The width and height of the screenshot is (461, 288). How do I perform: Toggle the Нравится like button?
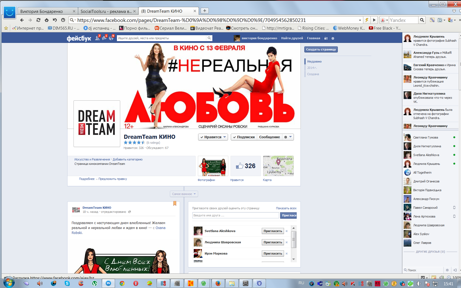point(213,137)
